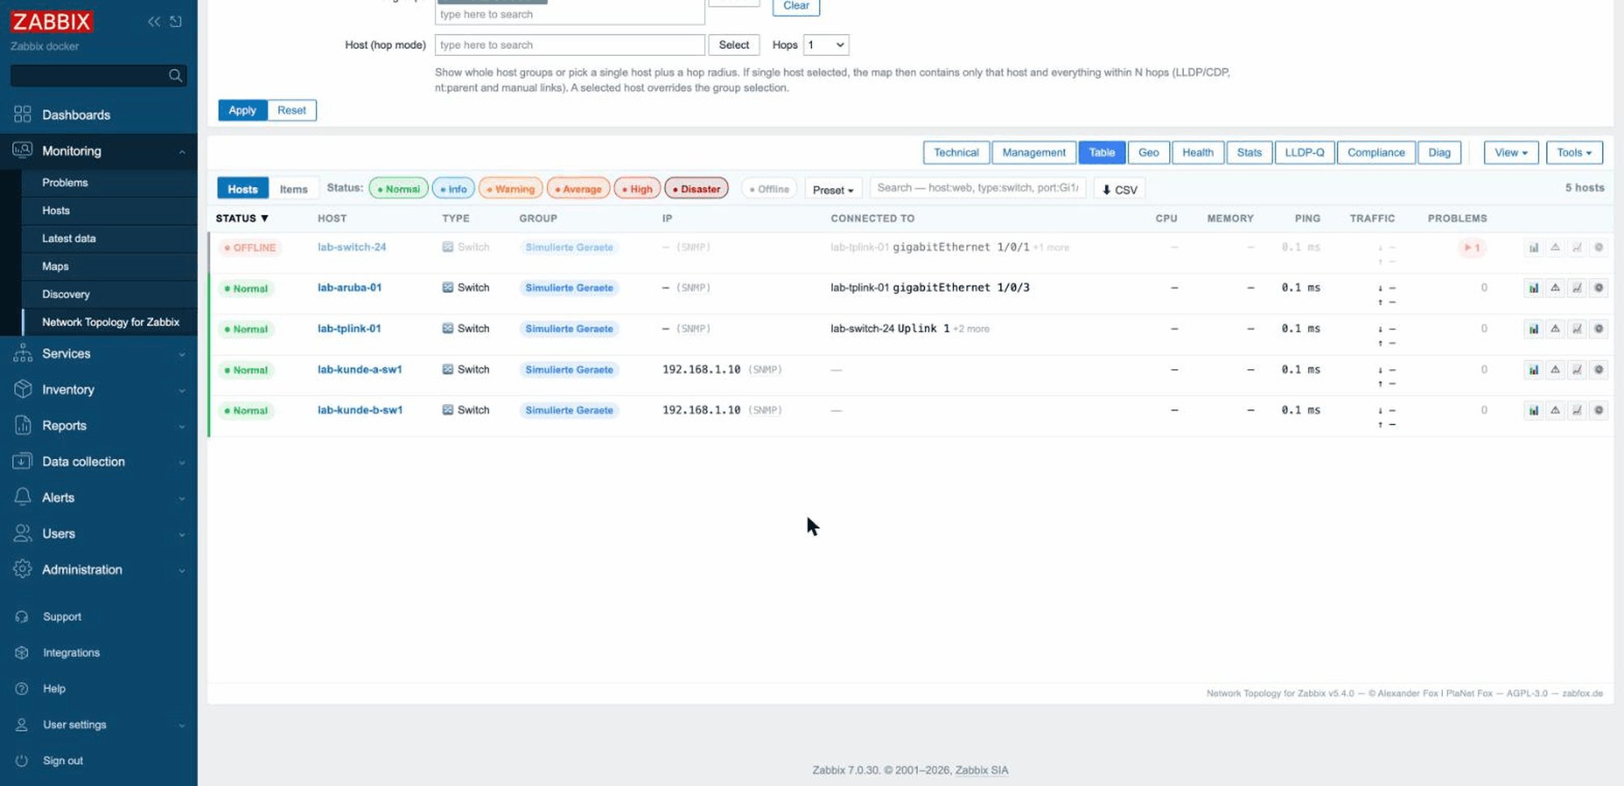Expand the Inventory menu section
Image resolution: width=1624 pixels, height=786 pixels.
click(98, 389)
